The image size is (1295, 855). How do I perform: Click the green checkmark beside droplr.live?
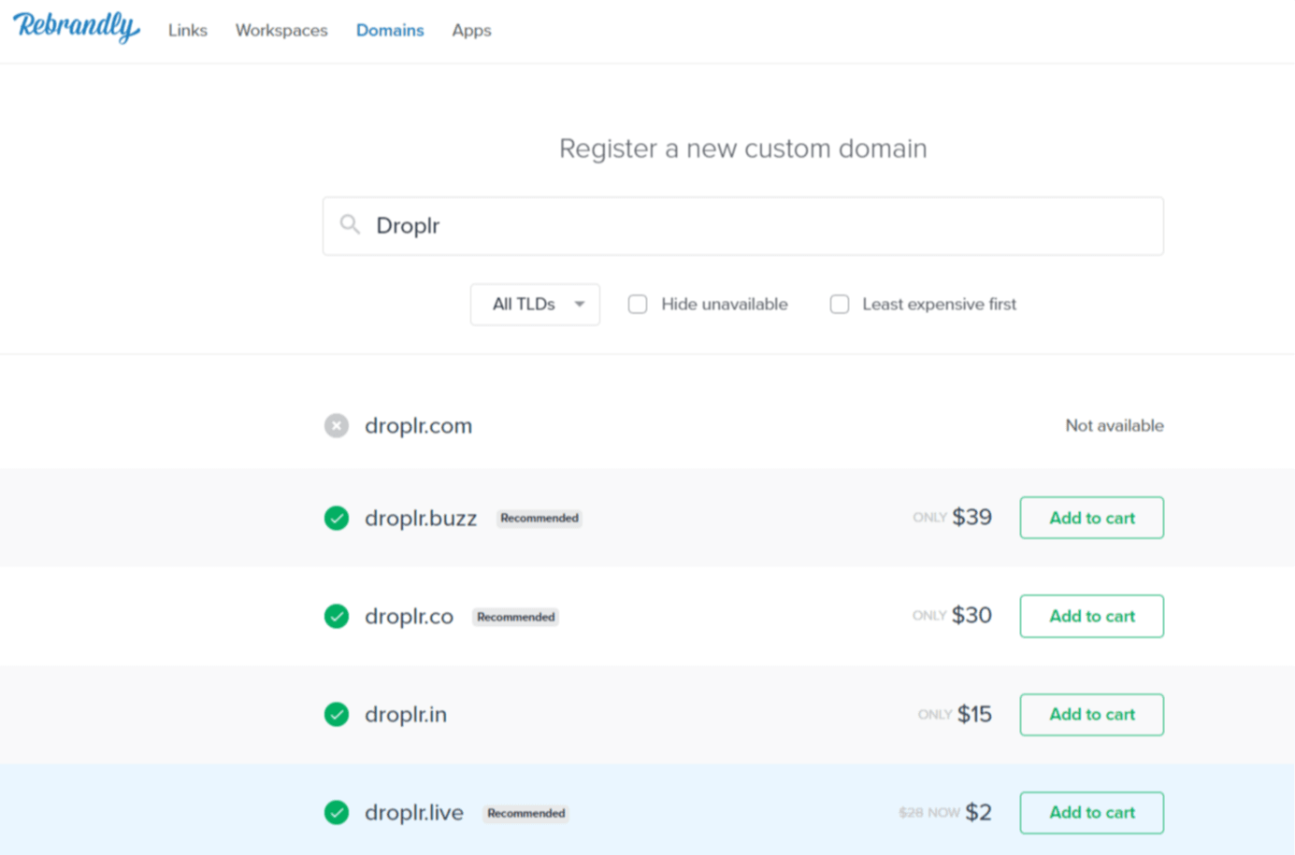click(337, 813)
